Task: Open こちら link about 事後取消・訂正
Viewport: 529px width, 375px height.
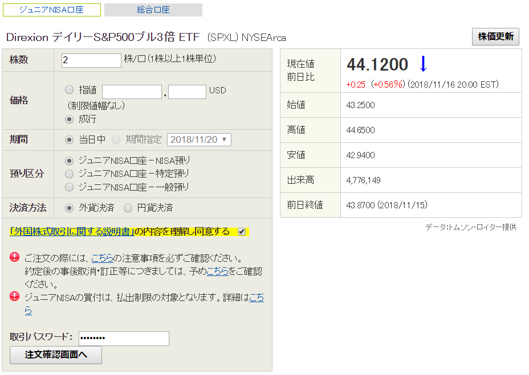Action: (217, 271)
